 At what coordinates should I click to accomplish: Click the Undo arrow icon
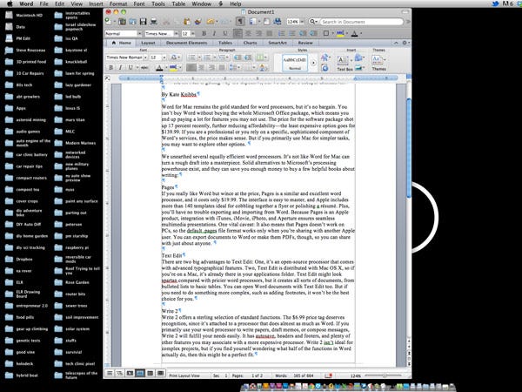(x=210, y=22)
